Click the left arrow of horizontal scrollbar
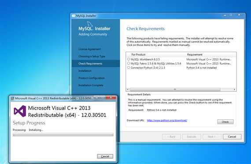 pos(128,89)
